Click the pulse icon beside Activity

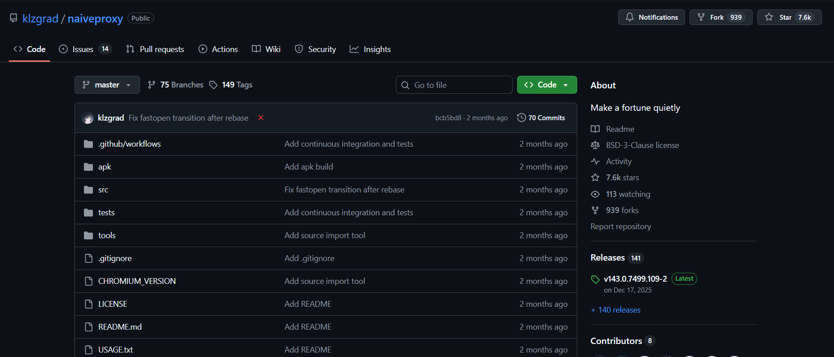(595, 161)
